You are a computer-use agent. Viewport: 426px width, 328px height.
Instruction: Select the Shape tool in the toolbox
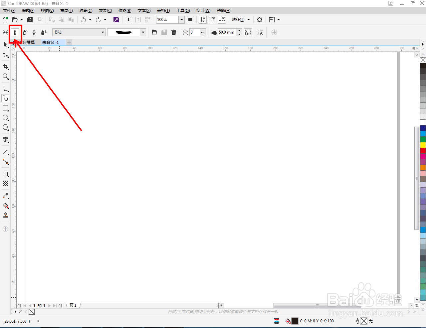[5, 55]
